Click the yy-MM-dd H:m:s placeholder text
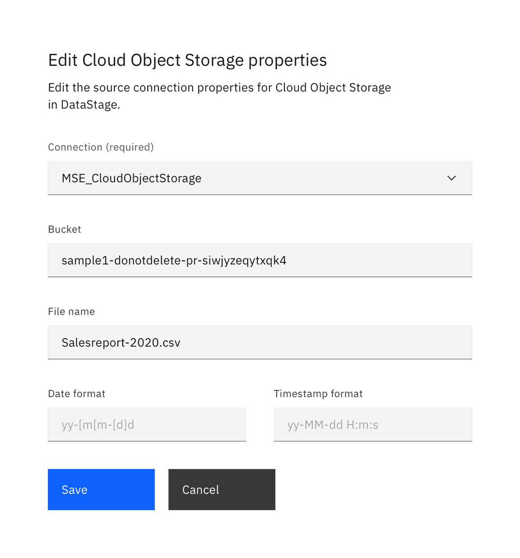The image size is (520, 558). pos(333,425)
